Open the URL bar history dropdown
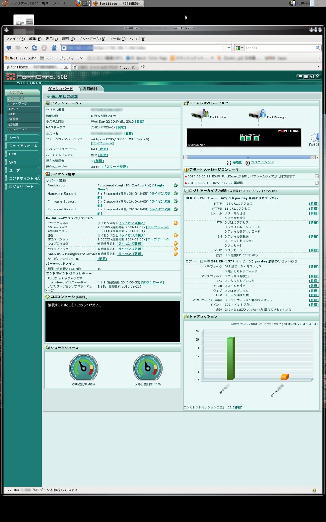The width and height of the screenshot is (326, 522). coord(229,48)
